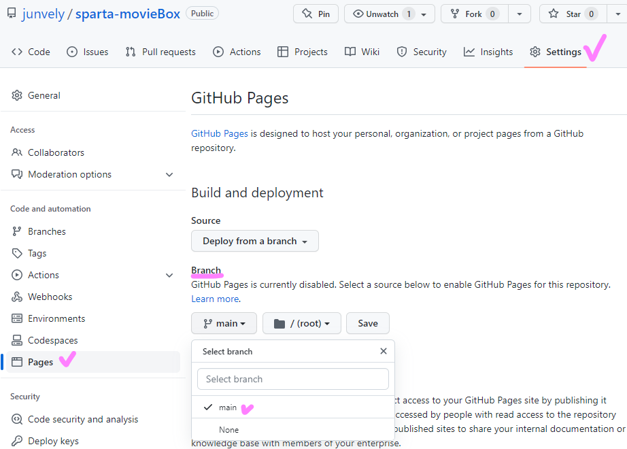Click the Pages browser icon
The height and width of the screenshot is (449, 627).
(x=17, y=362)
